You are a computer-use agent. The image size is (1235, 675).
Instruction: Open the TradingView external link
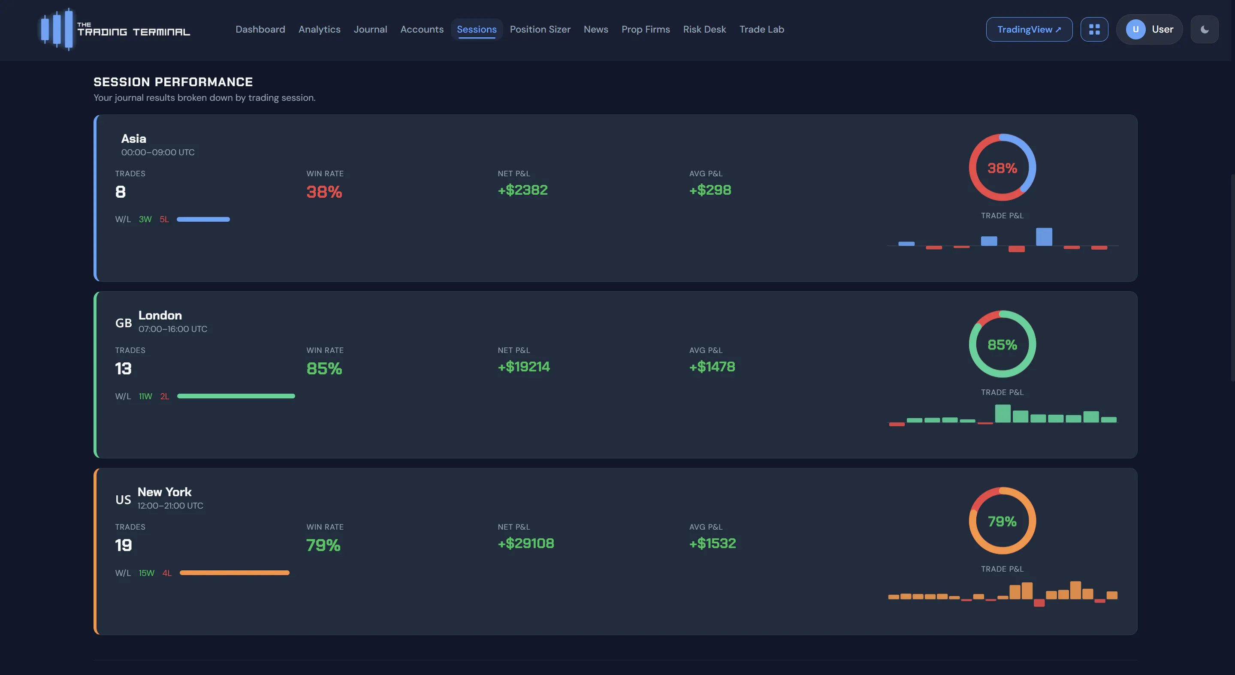(x=1029, y=29)
